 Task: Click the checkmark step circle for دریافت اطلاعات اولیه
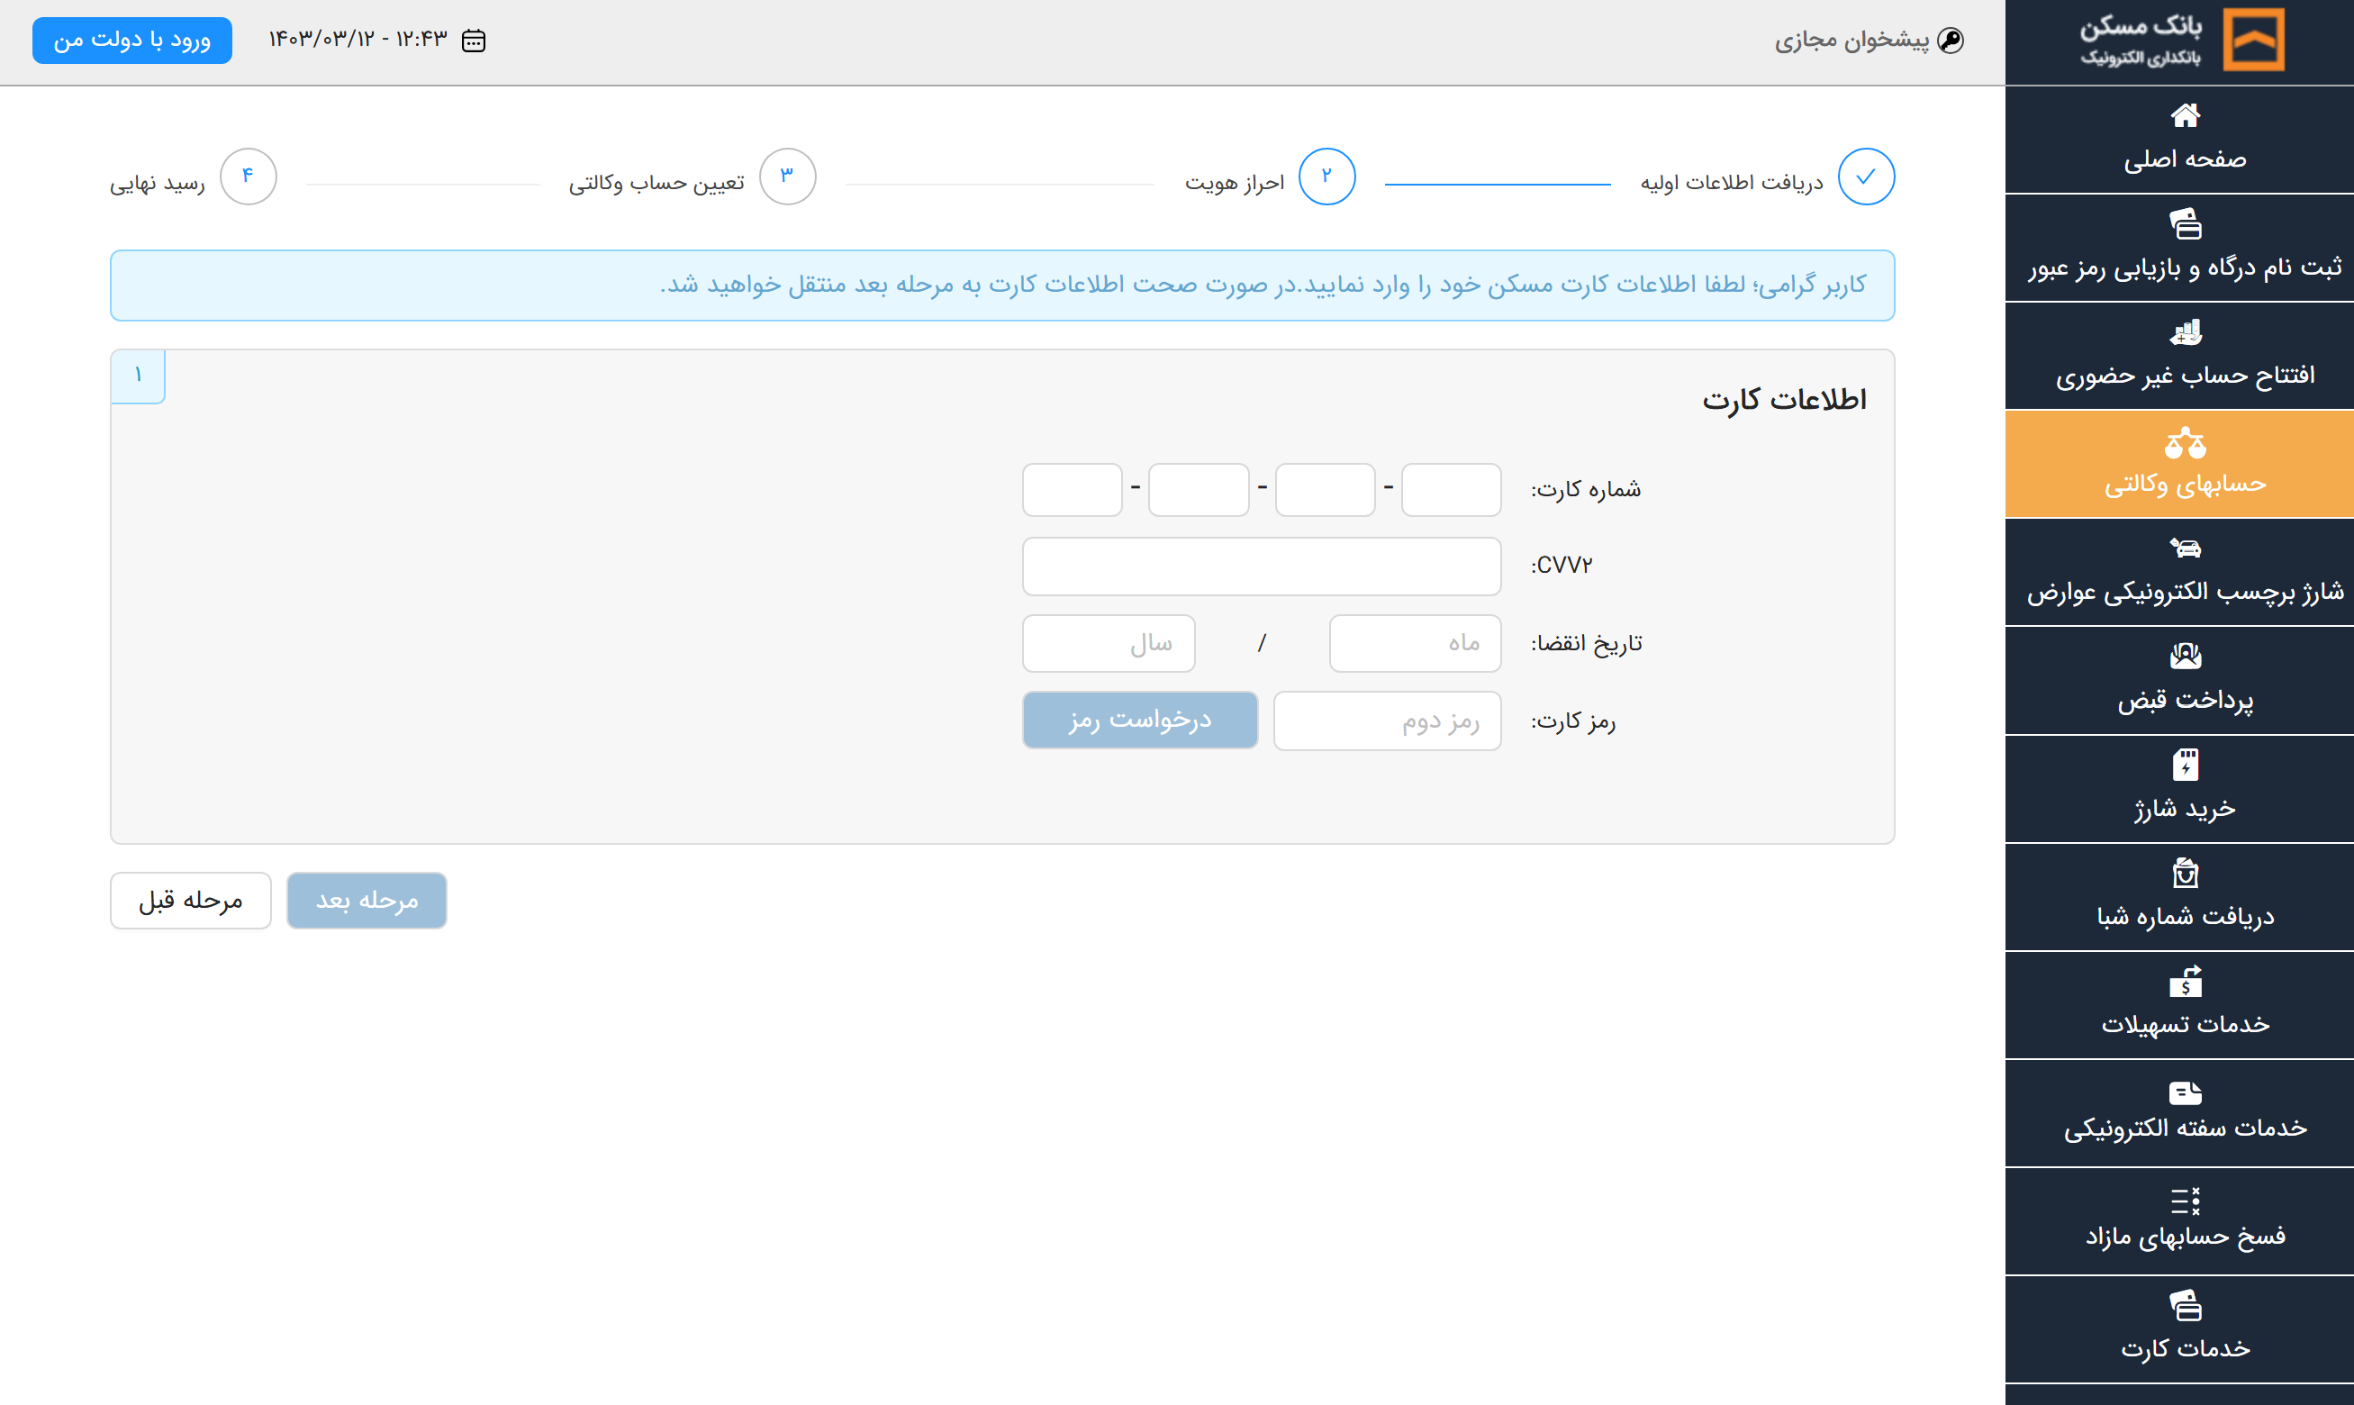[1866, 177]
